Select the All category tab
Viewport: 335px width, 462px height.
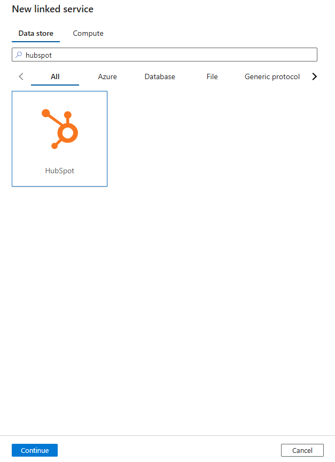click(x=55, y=76)
